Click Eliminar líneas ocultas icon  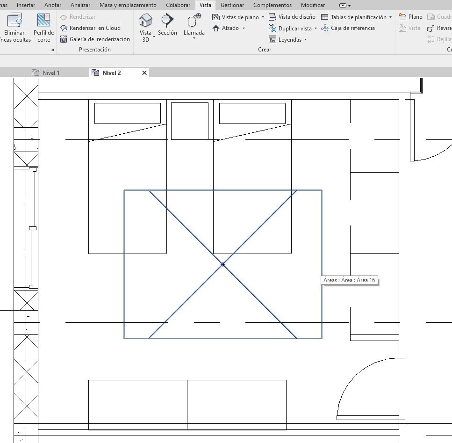point(14,20)
